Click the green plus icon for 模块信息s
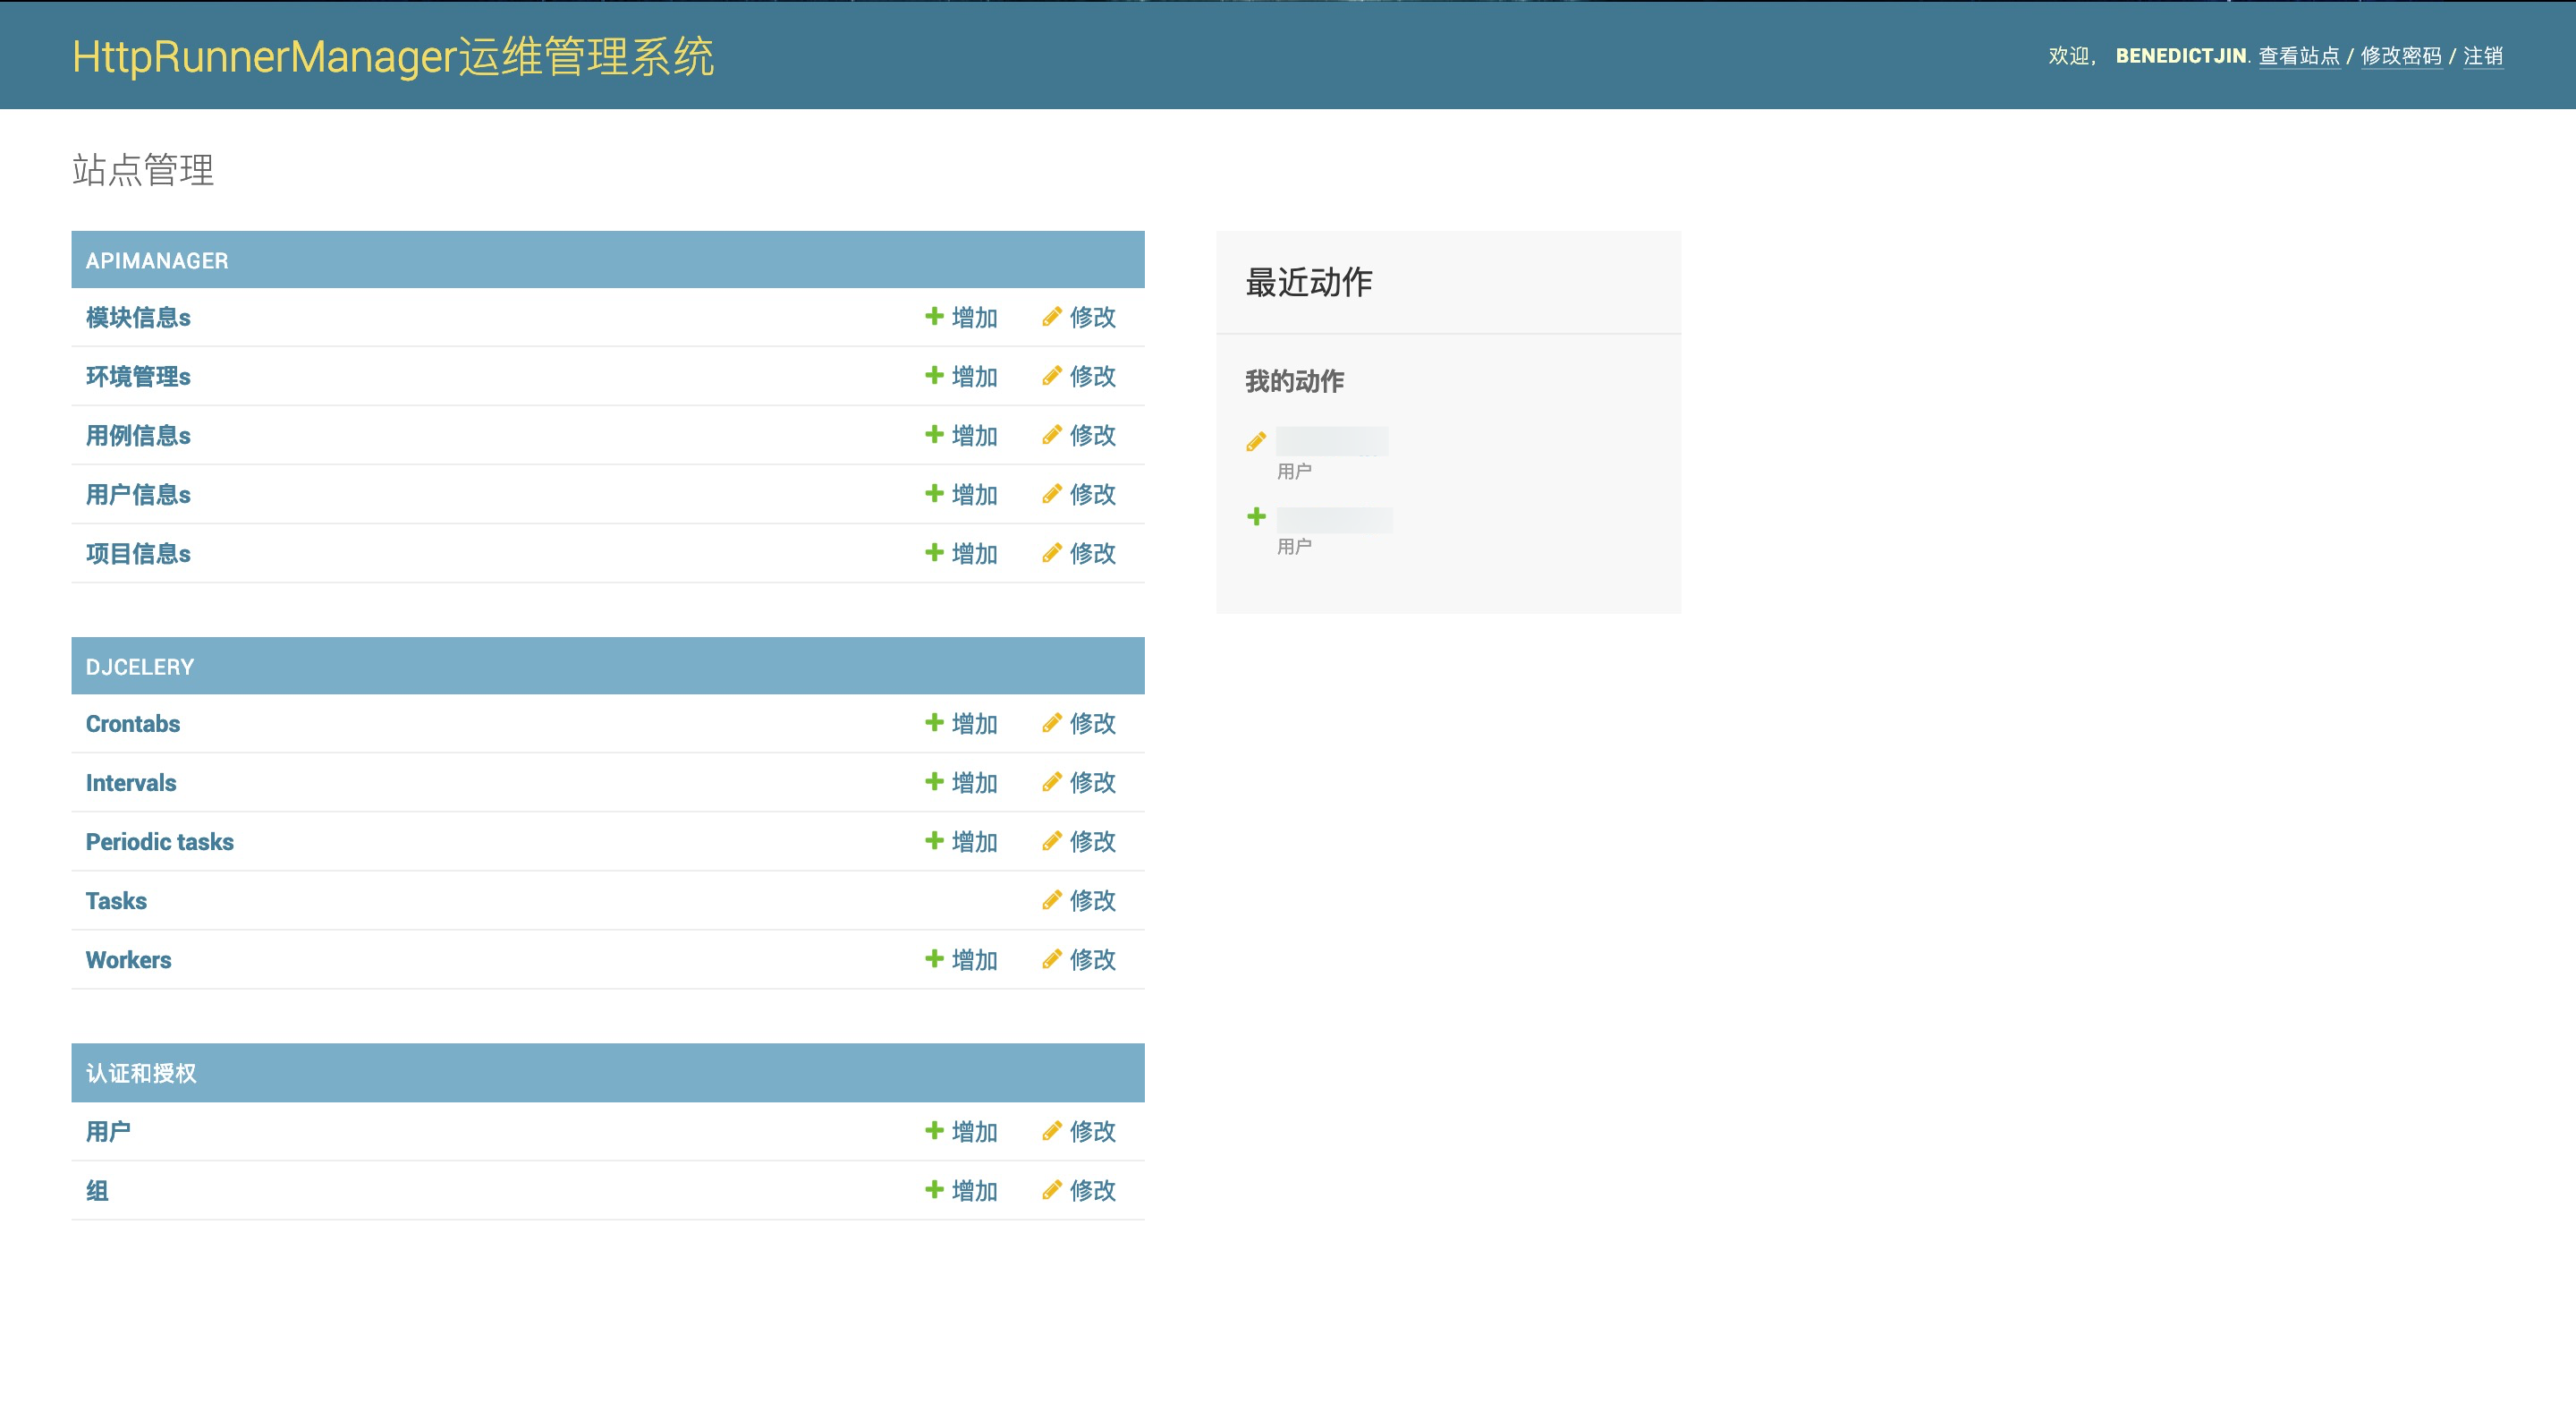 tap(934, 316)
